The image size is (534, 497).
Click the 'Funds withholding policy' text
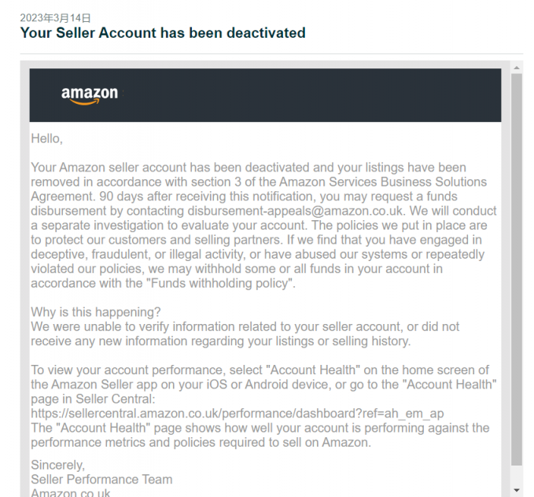pyautogui.click(x=221, y=283)
